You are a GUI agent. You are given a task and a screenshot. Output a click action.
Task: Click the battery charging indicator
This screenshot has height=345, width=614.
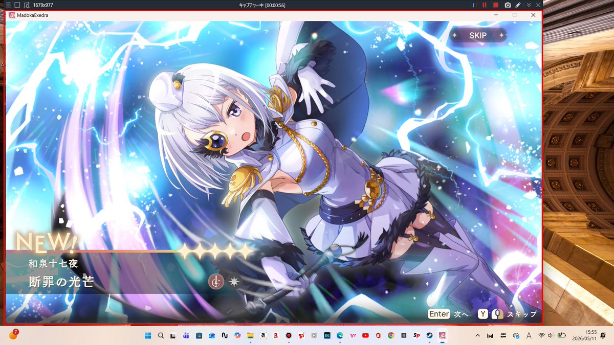pos(561,335)
